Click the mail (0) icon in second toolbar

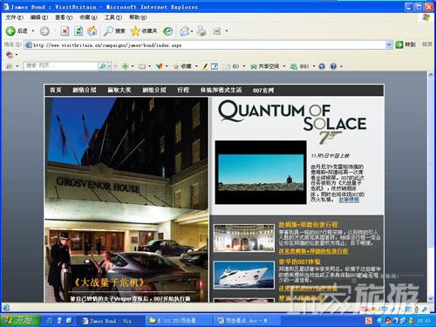tap(227, 66)
